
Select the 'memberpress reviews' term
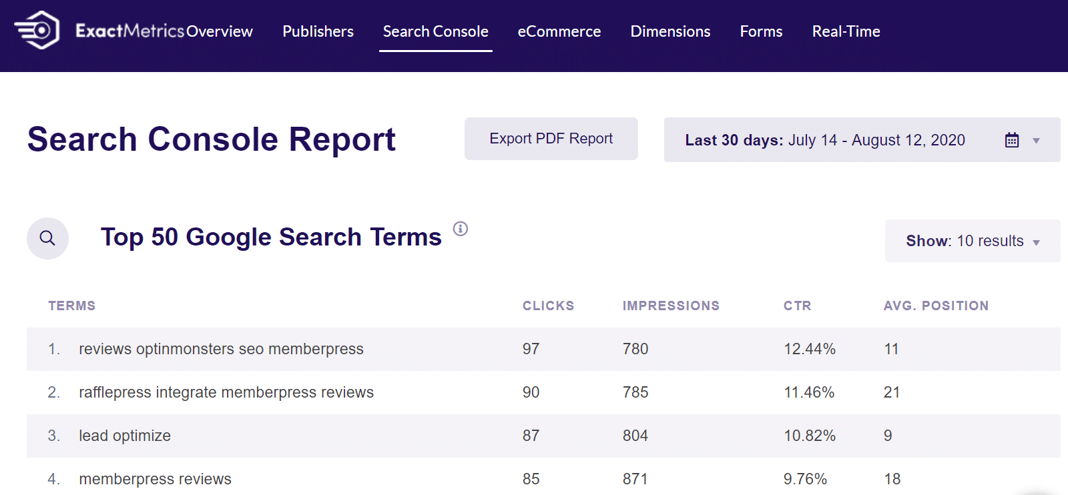pyautogui.click(x=155, y=479)
